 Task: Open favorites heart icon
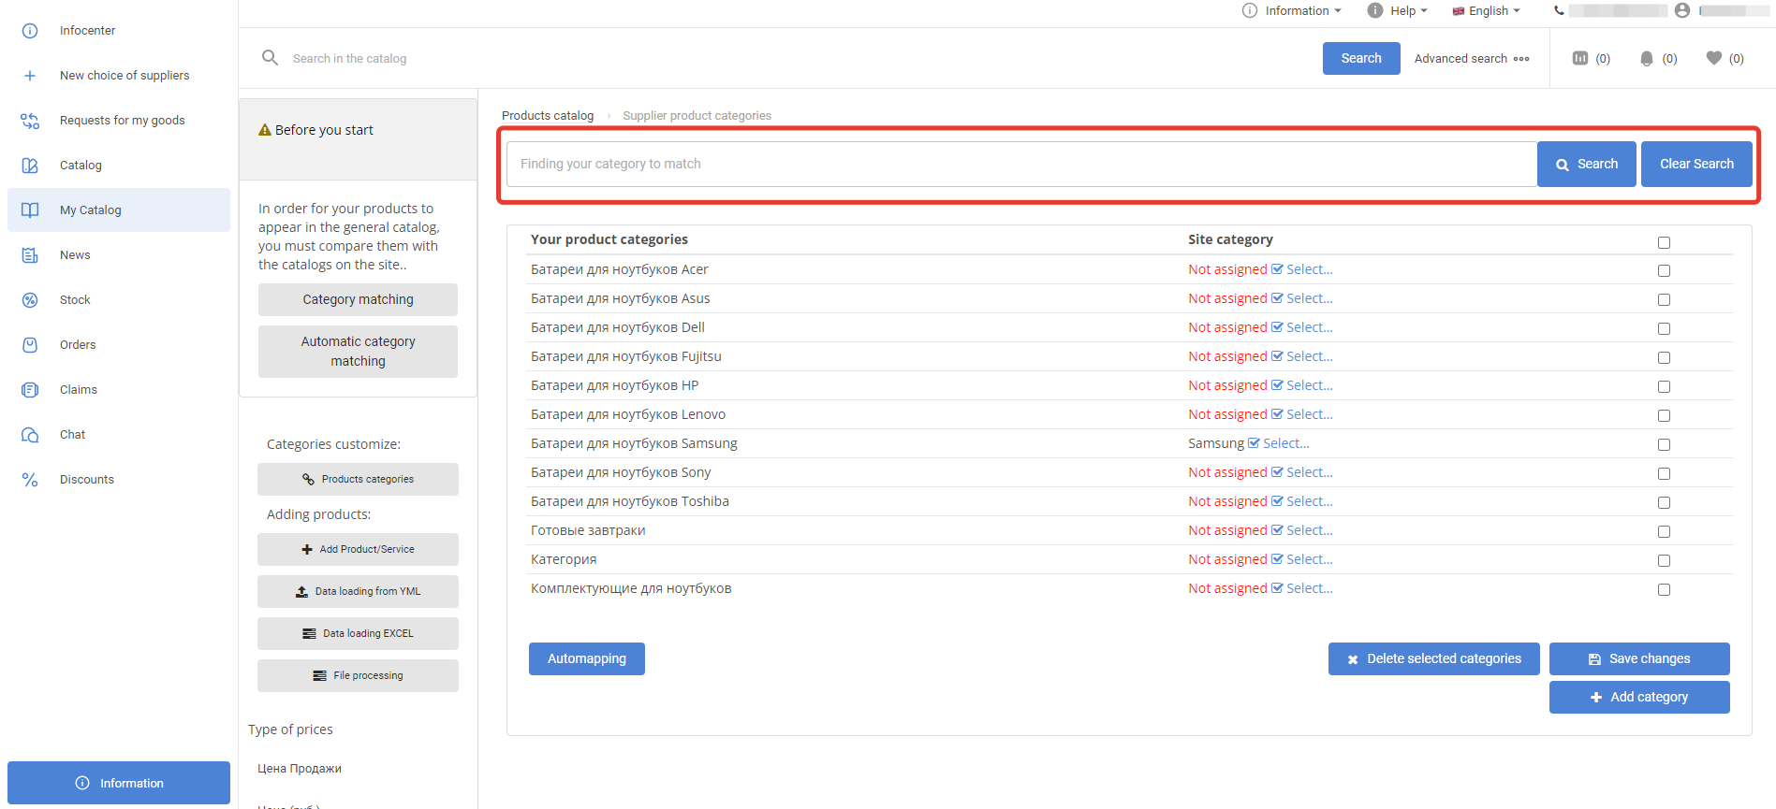point(1714,58)
